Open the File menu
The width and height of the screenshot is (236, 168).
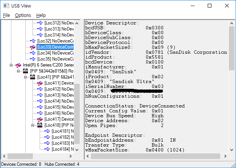[6, 15]
